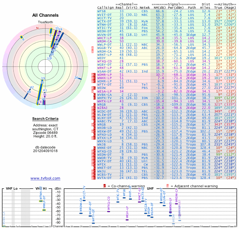Click the 66.6 NM(dB) value for WFSB

tap(160, 11)
